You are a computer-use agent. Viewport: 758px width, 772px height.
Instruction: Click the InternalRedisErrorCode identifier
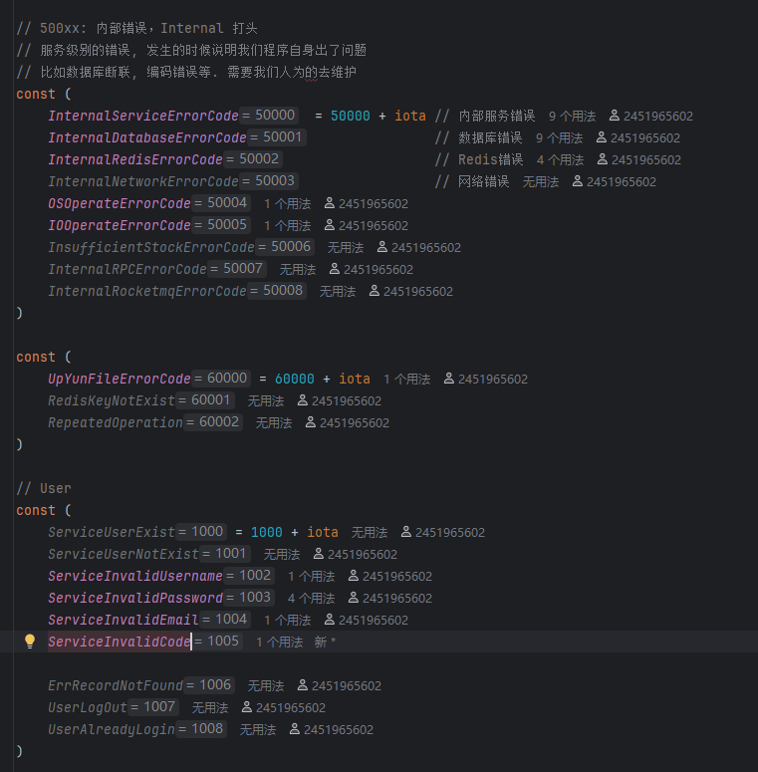point(135,159)
